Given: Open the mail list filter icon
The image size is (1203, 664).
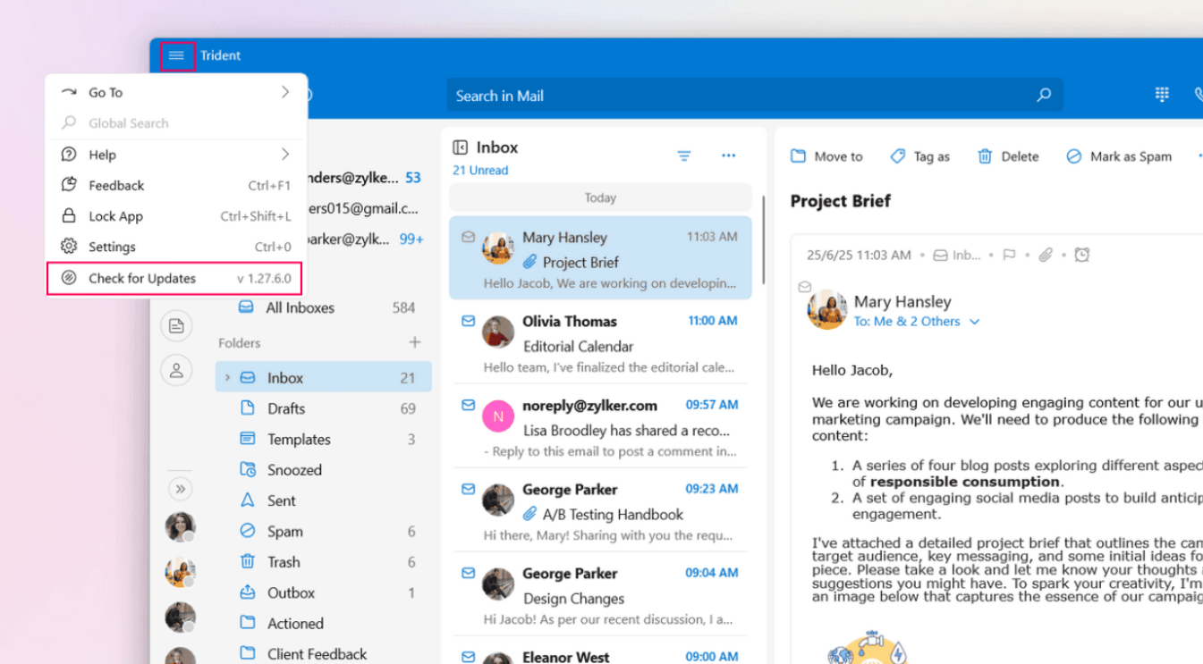Looking at the screenshot, I should pos(684,156).
